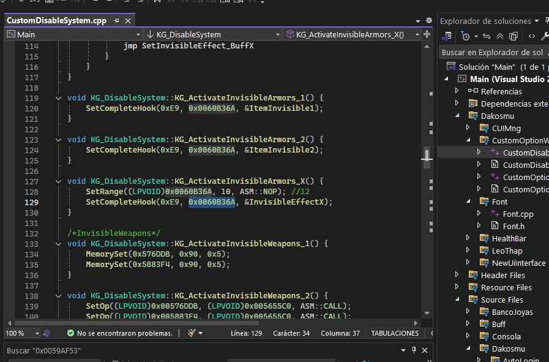Screen dimensions: 549x362
Task: Expand the CUIMng folder
Action: 468,128
